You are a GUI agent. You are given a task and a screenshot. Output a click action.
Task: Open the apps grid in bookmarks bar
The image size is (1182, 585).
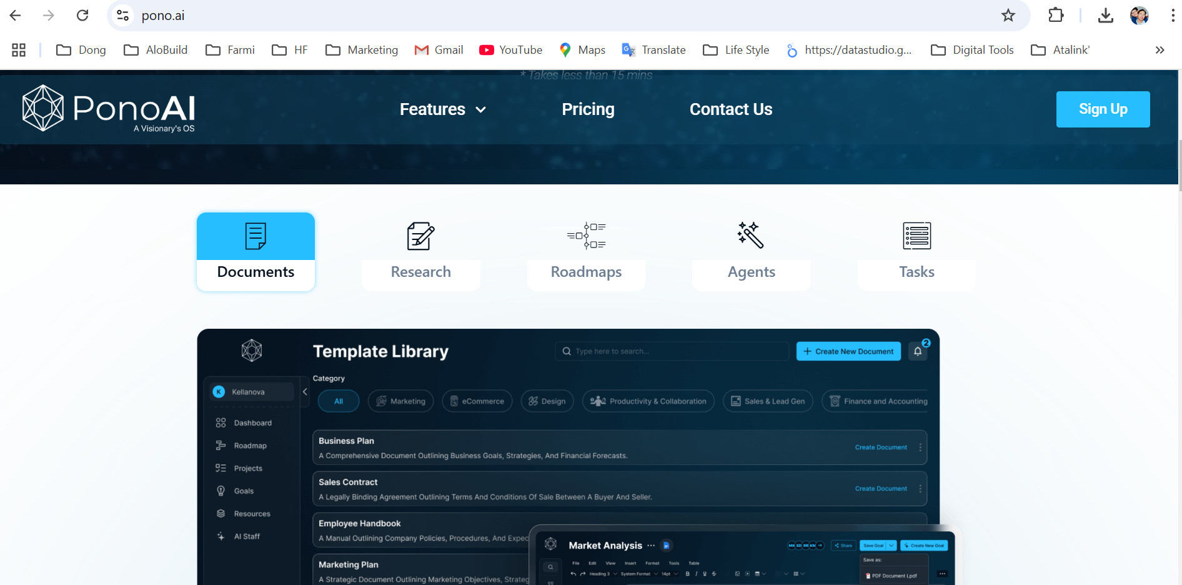coord(19,50)
